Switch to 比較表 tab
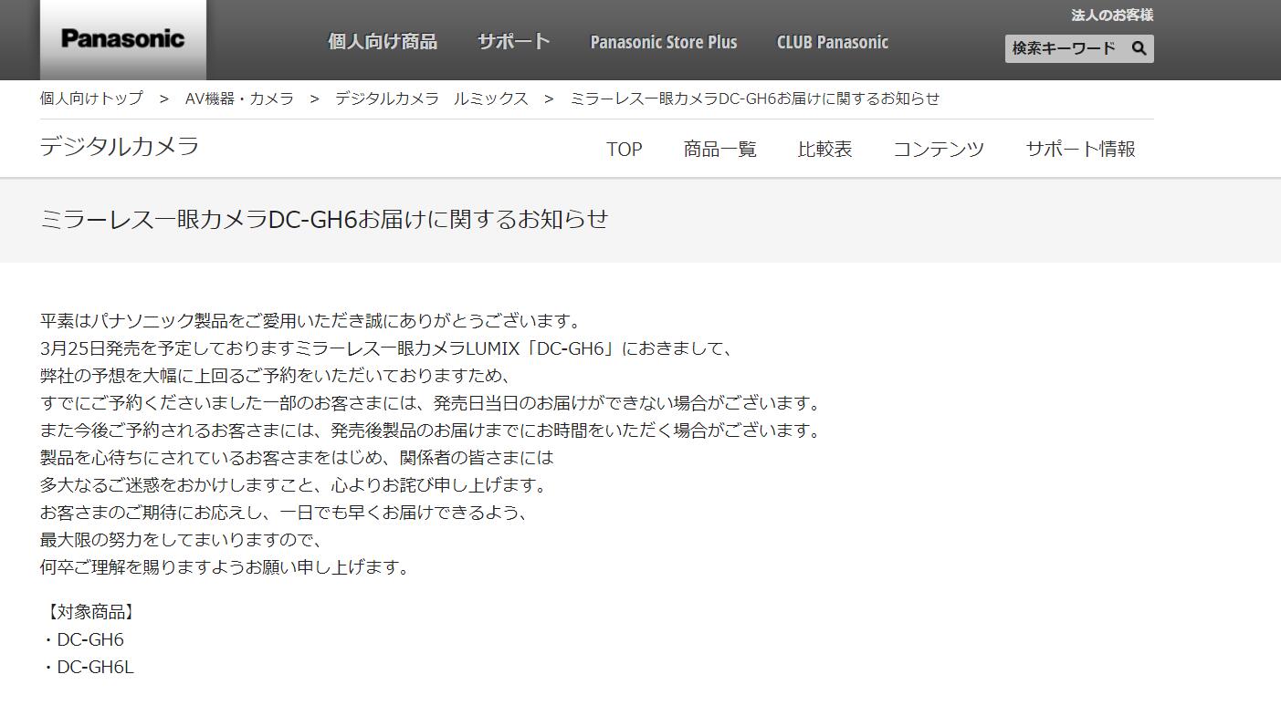The height and width of the screenshot is (716, 1281). (x=825, y=149)
